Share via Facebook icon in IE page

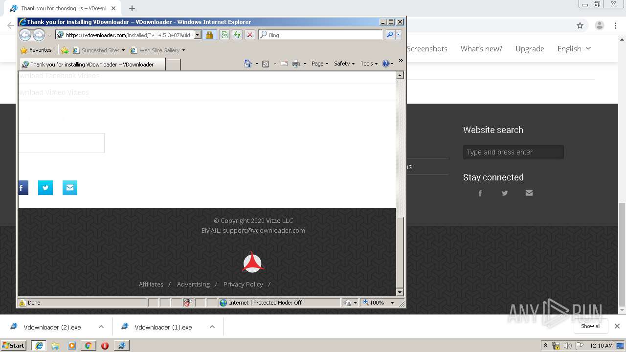(x=23, y=188)
